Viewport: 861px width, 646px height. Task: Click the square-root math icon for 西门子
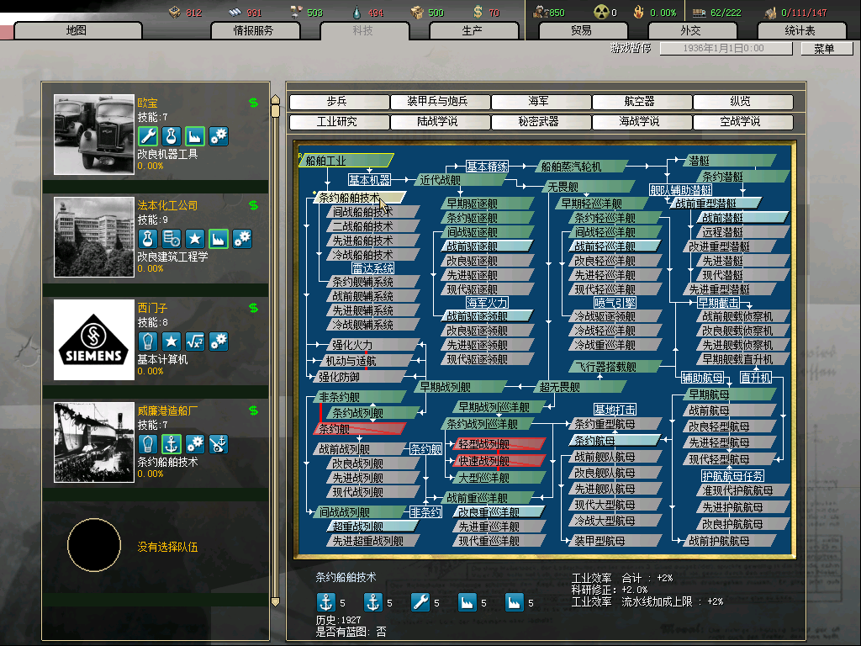coord(195,342)
